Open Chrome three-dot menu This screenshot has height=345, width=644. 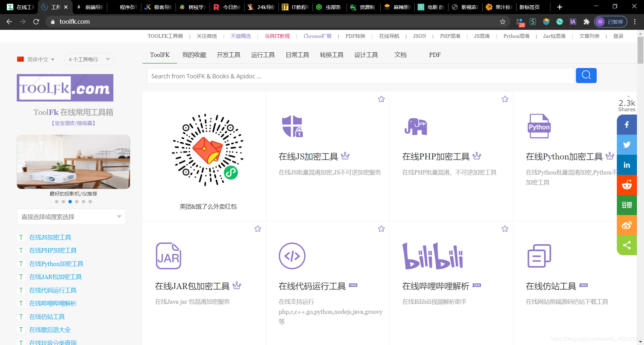(x=635, y=22)
